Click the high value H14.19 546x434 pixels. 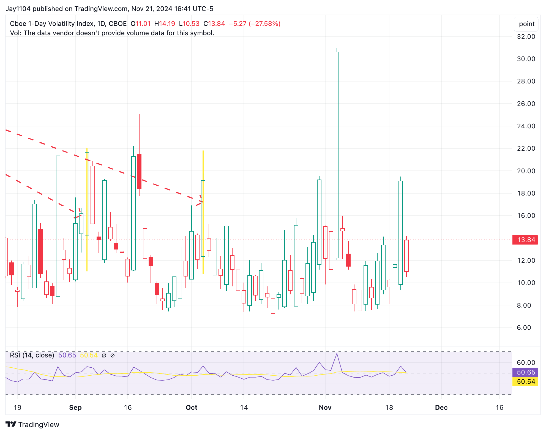(165, 24)
